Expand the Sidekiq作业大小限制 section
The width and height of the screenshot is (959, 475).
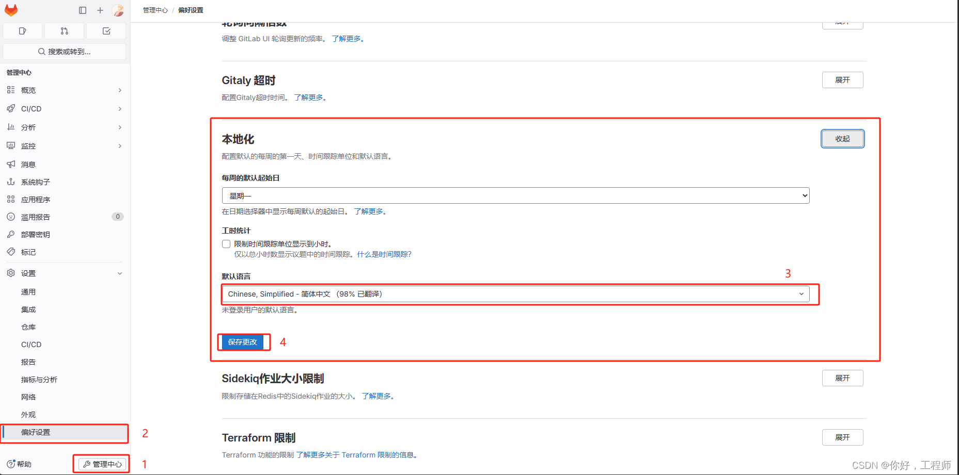pos(842,378)
